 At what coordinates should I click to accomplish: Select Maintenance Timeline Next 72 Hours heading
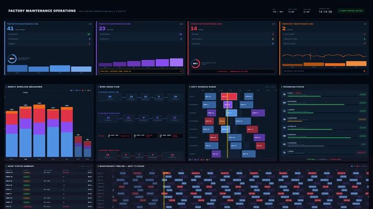coord(121,166)
